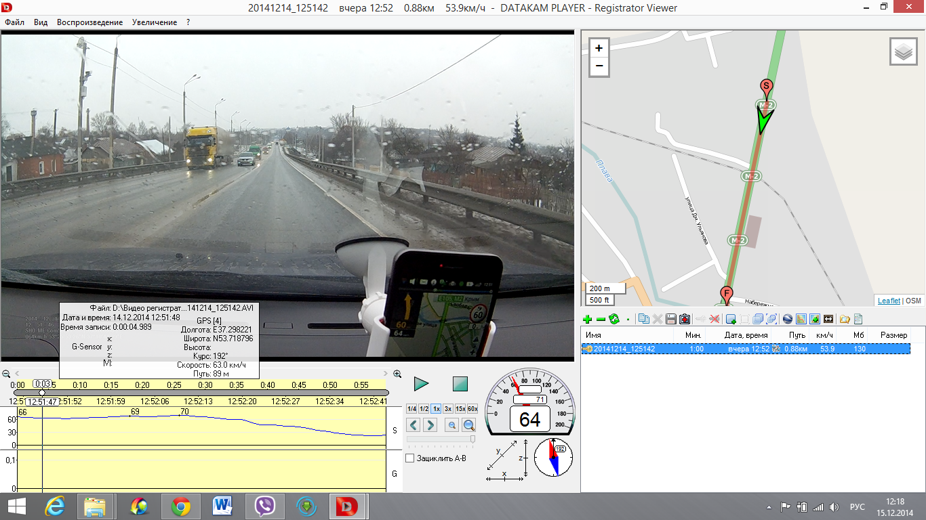This screenshot has width=926, height=520.
Task: Click the first-aid kit repair icon
Action: point(685,319)
